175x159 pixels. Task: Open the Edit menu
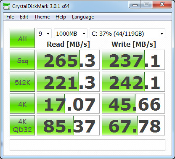point(24,17)
